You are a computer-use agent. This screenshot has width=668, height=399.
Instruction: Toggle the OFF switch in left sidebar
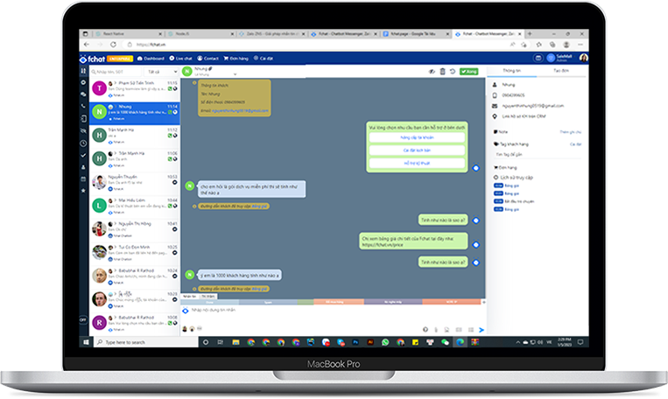pos(83,320)
